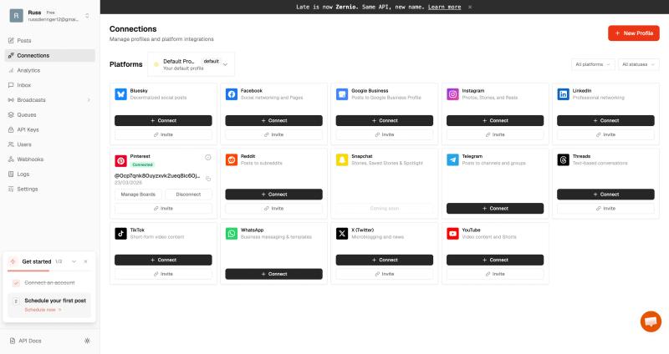Connect an X (Twitter) account

coord(385,260)
